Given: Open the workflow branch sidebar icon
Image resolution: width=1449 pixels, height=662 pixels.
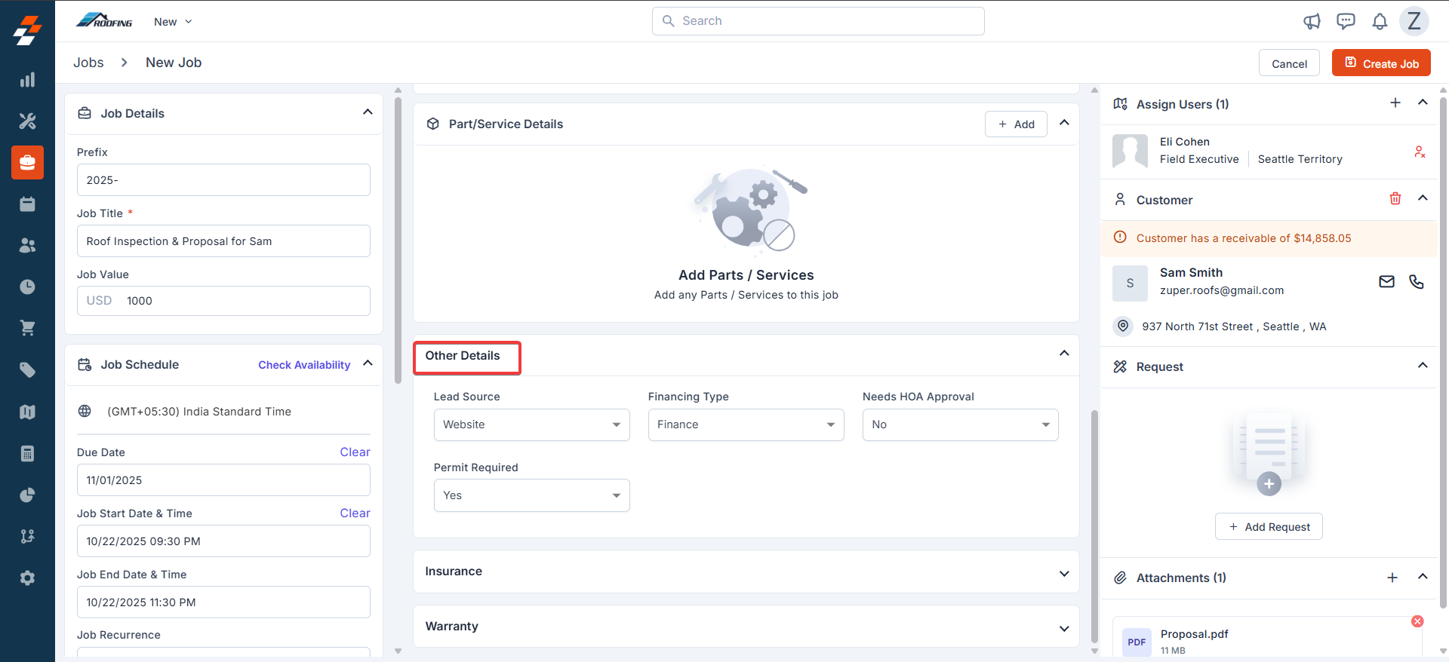Looking at the screenshot, I should tap(27, 536).
